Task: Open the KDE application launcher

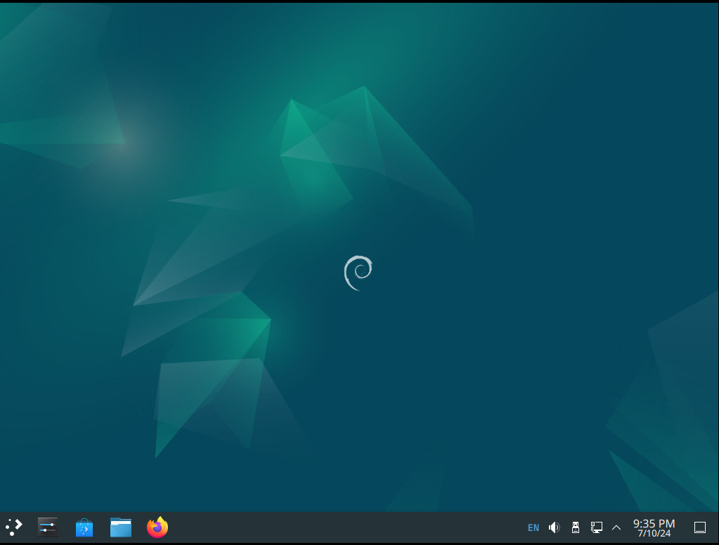Action: coord(14,527)
